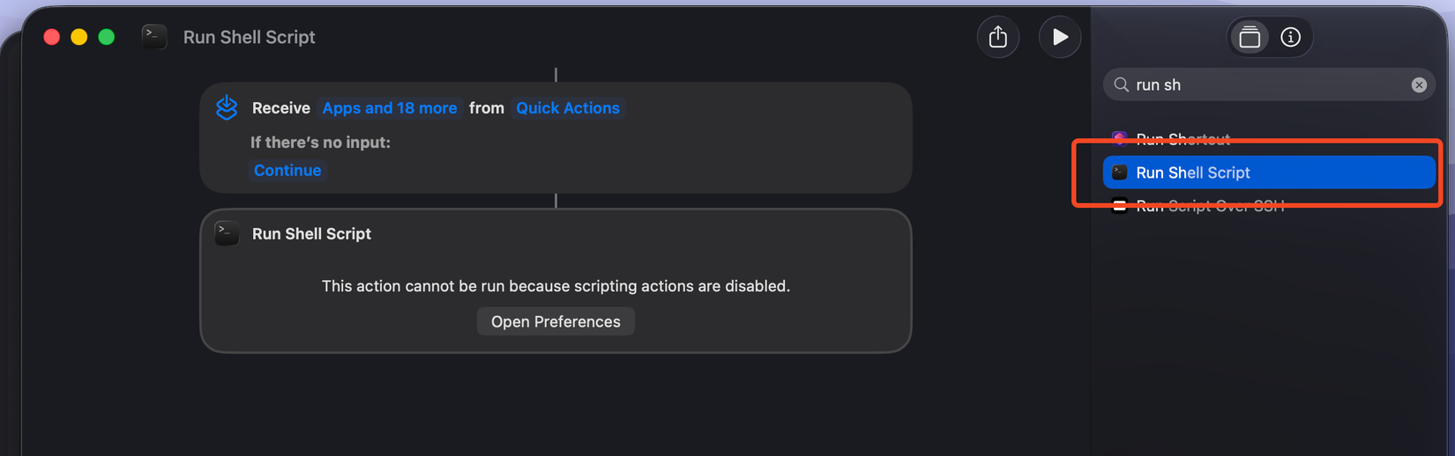
Task: Open the Shortcut Details info icon
Action: pos(1291,37)
